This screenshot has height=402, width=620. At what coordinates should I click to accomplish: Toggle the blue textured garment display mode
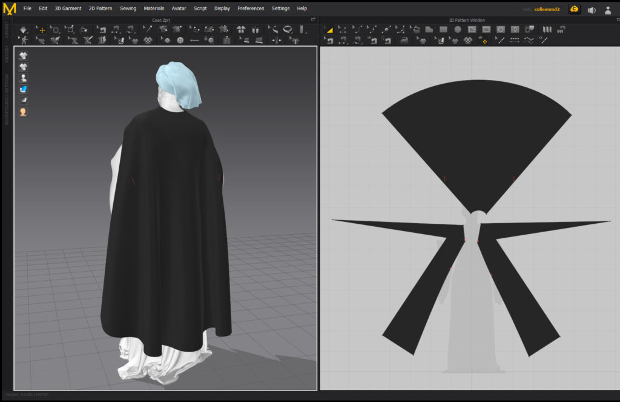[23, 88]
